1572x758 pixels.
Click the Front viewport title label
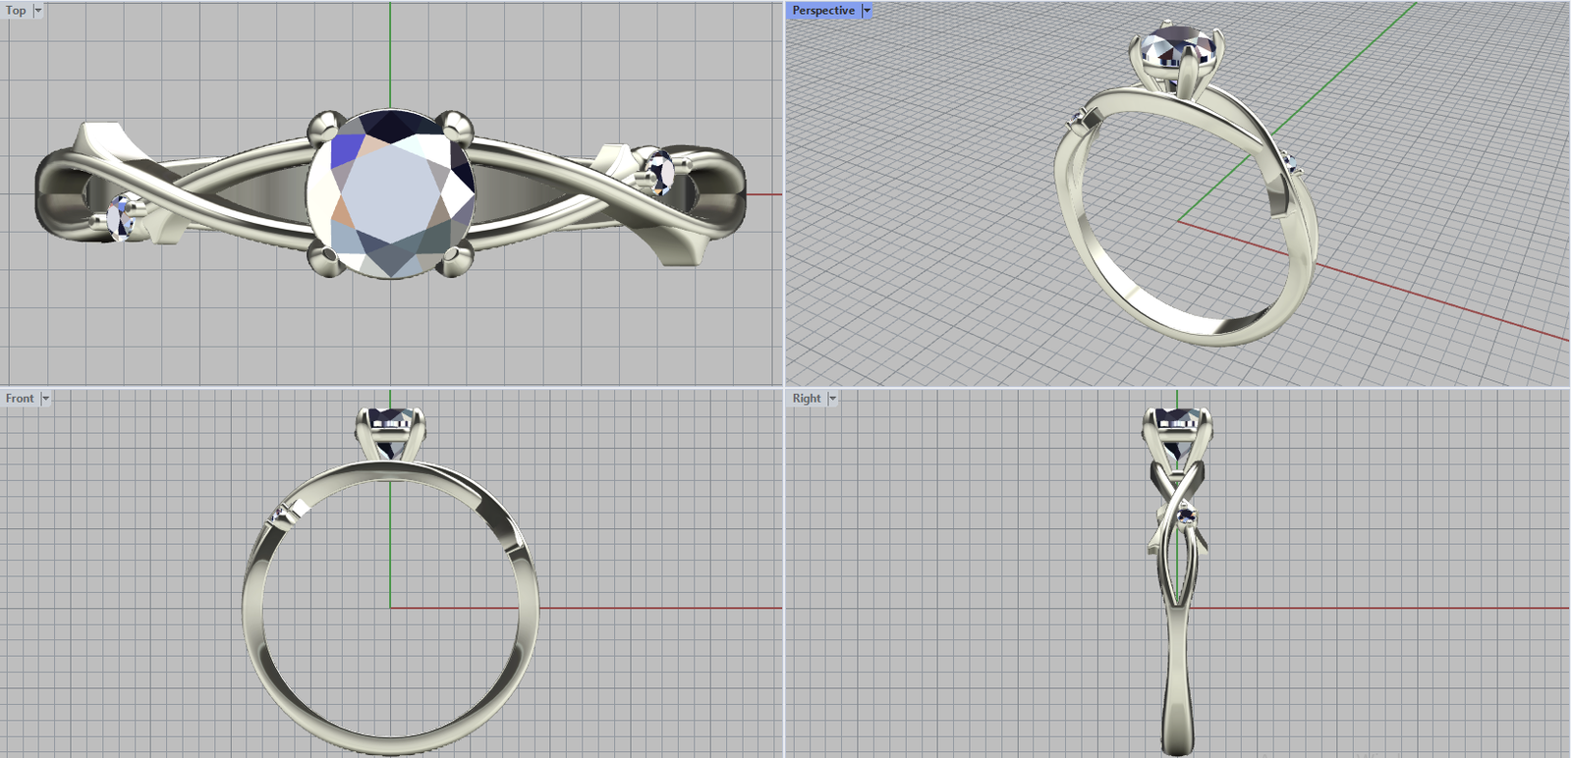pyautogui.click(x=20, y=399)
